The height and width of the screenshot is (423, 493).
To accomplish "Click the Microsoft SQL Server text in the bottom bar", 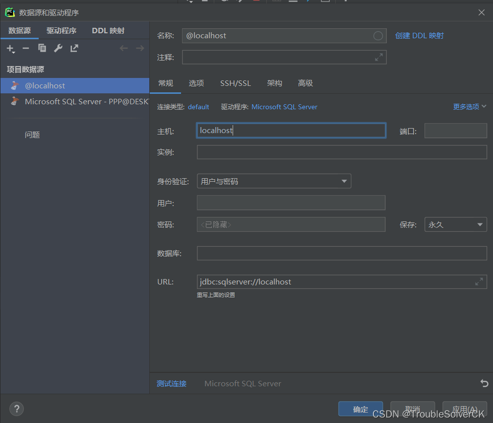I will click(x=243, y=384).
